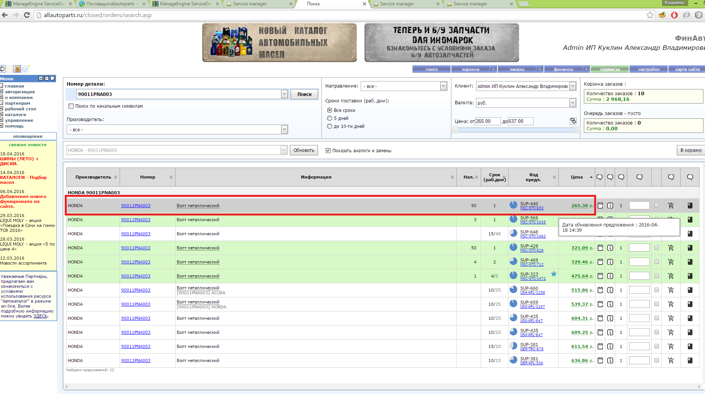This screenshot has width=705, height=394.
Task: Expand the управление menu item
Action: tap(2, 120)
